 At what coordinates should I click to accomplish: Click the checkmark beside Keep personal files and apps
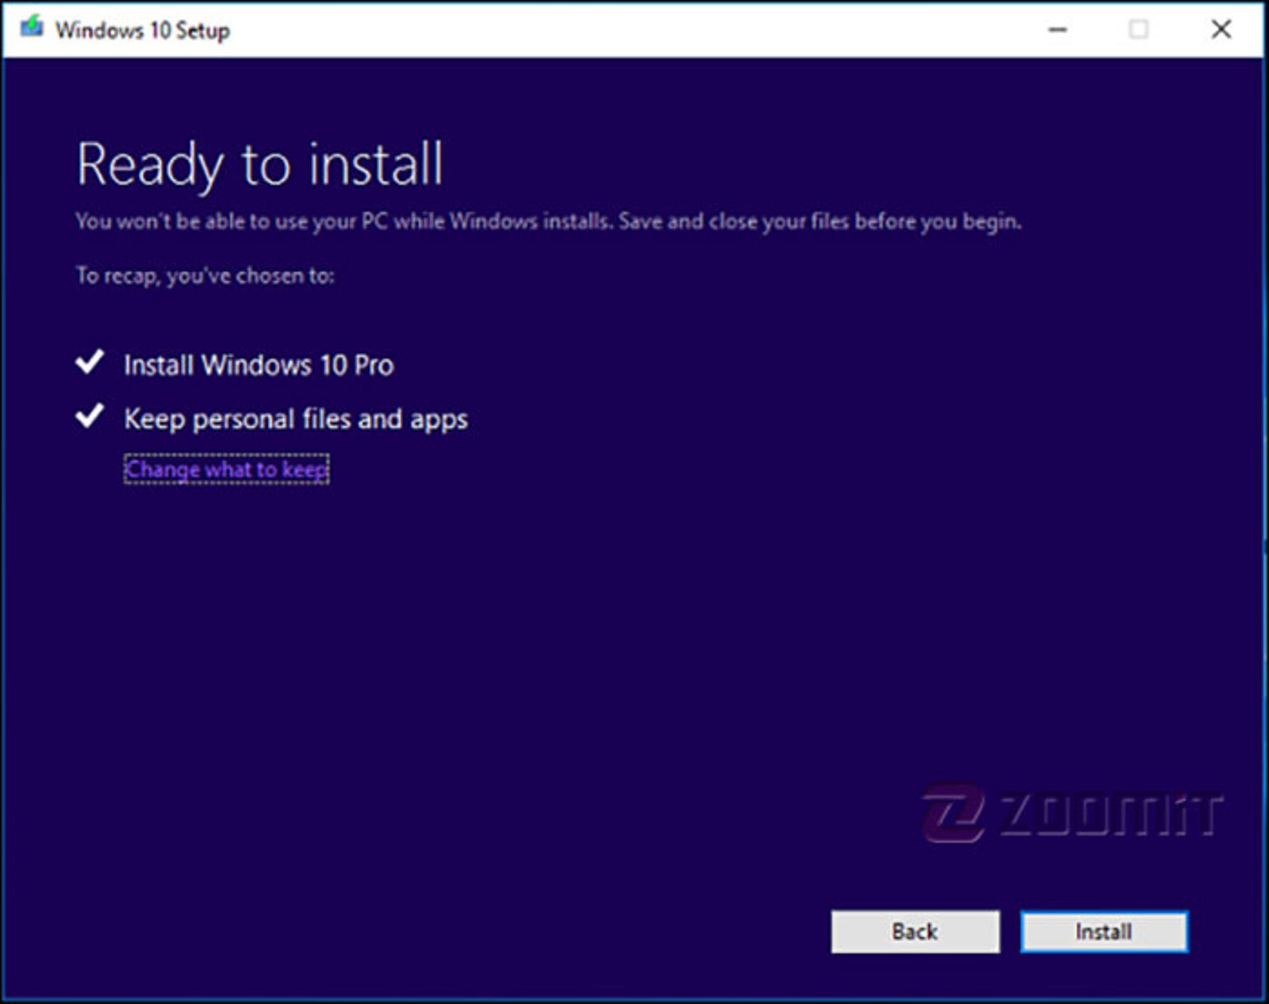[89, 416]
